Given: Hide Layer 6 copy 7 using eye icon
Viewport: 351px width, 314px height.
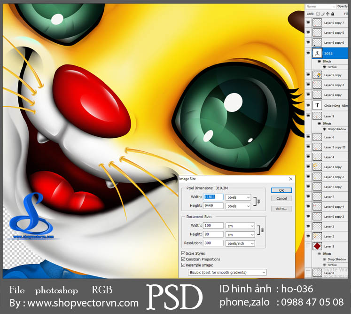Looking at the screenshot, I should click(x=308, y=23).
